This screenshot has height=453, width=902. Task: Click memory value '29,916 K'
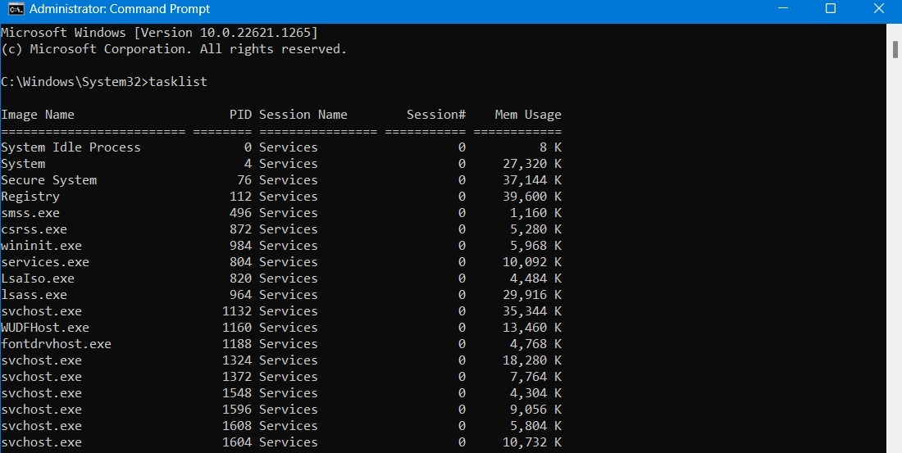coord(532,295)
